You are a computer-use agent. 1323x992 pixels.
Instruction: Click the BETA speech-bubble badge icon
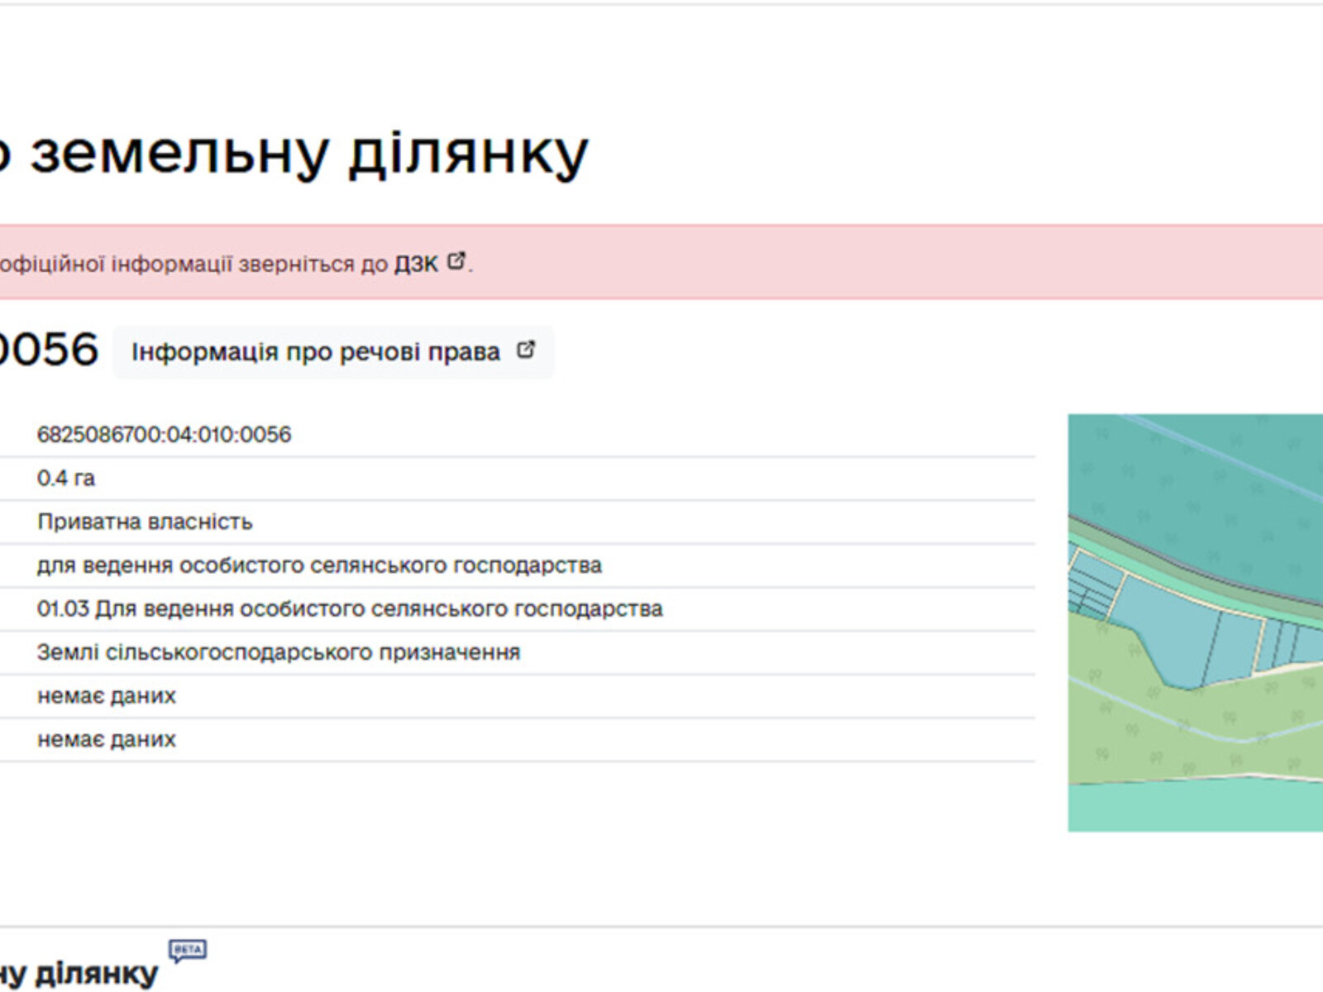coord(188,951)
